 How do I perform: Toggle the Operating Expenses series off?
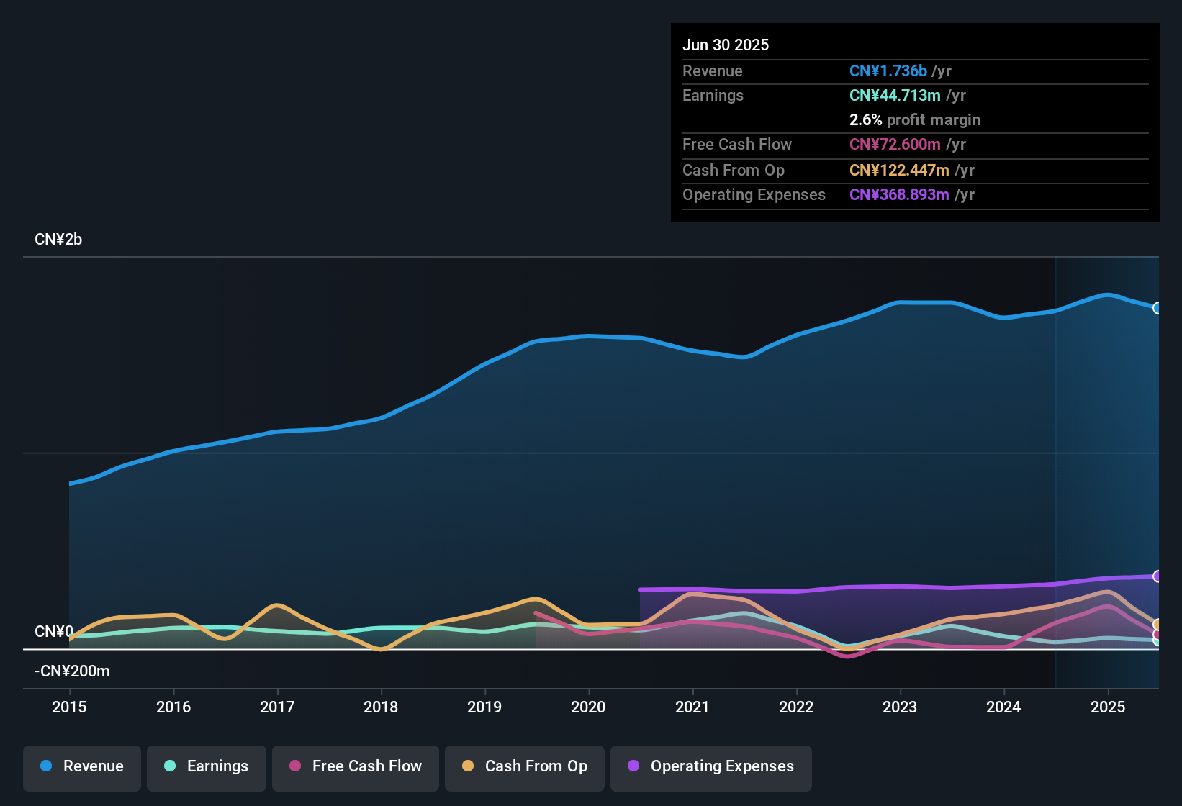tap(710, 766)
